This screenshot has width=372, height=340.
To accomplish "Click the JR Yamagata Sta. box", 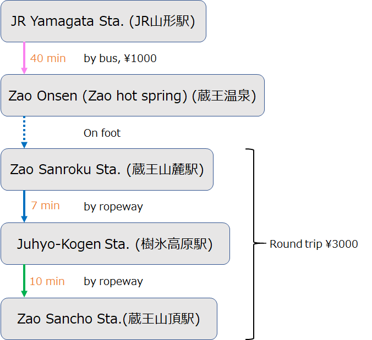I will (103, 21).
